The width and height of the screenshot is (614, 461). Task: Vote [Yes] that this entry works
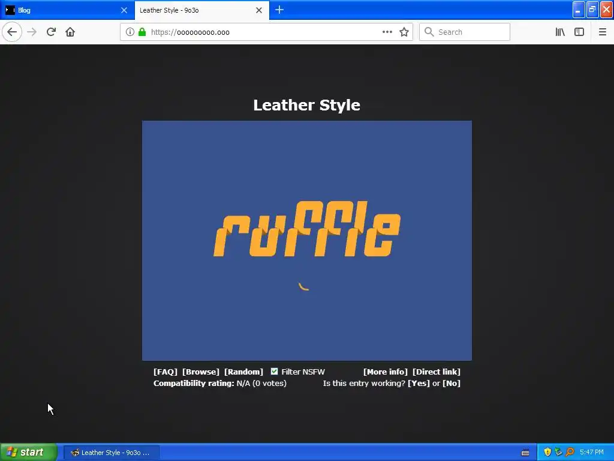(x=419, y=383)
